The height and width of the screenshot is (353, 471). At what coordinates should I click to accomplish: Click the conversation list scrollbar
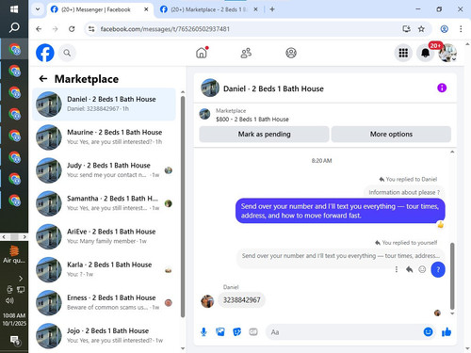183,207
